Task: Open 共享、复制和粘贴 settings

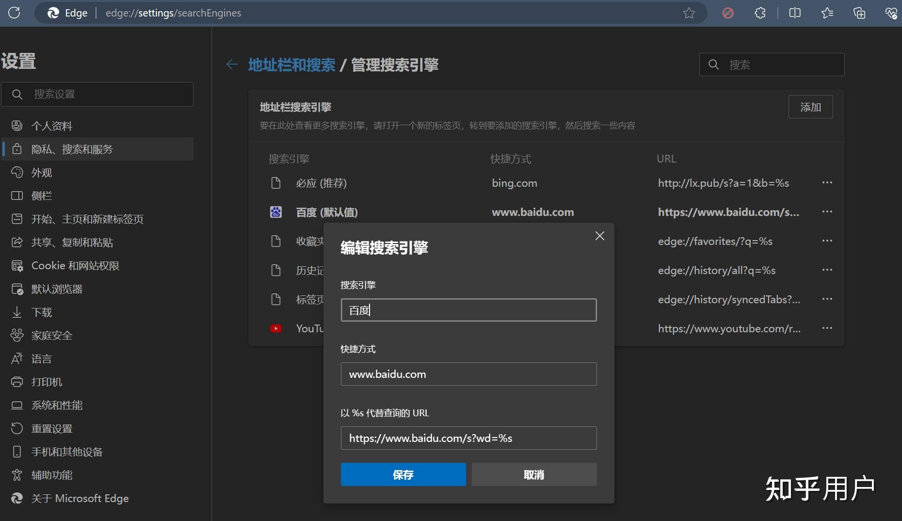Action: pos(97,242)
